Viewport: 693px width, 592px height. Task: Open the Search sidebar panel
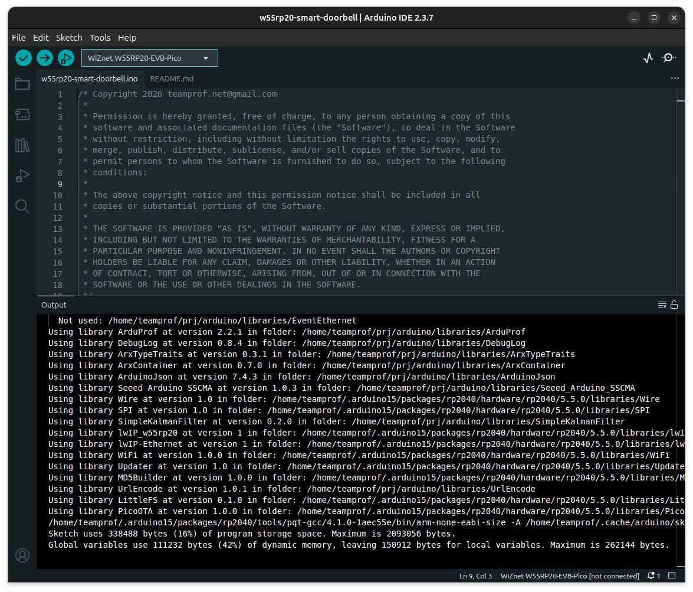[x=22, y=206]
